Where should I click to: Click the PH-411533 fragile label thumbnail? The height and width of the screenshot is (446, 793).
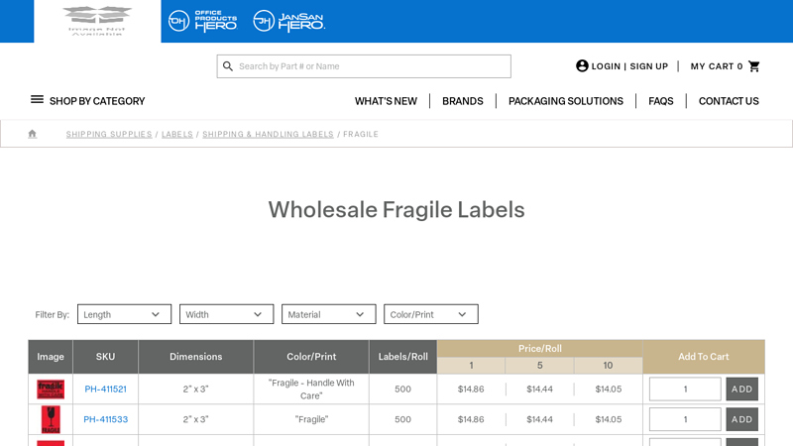click(x=51, y=419)
